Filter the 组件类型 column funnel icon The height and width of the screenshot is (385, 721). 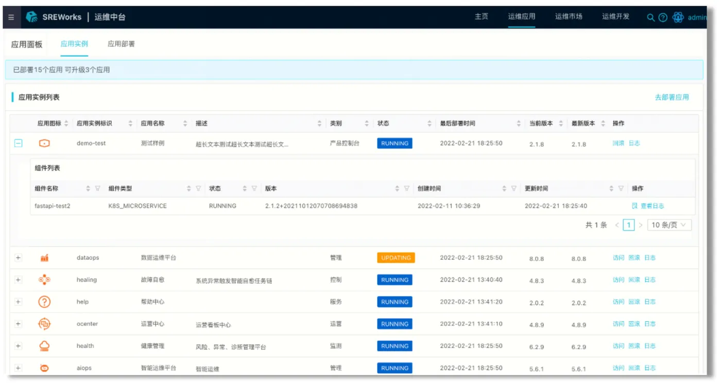198,189
